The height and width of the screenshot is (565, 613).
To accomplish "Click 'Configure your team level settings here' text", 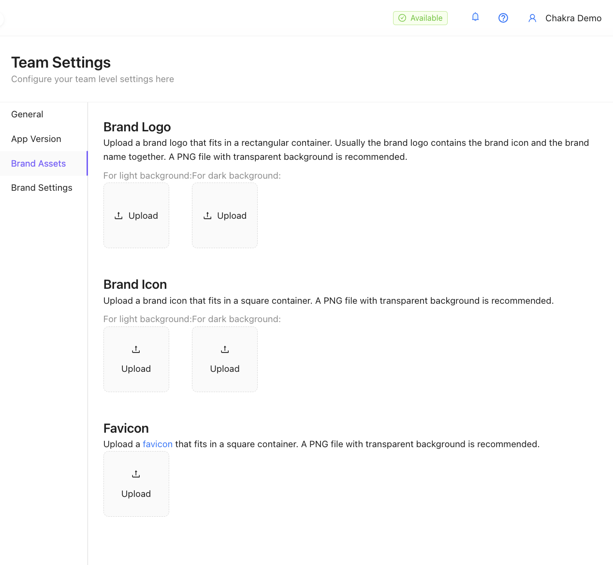I will pos(92,79).
